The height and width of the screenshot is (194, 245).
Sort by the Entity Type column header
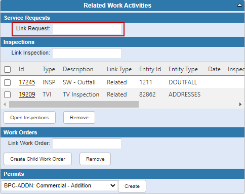183,69
